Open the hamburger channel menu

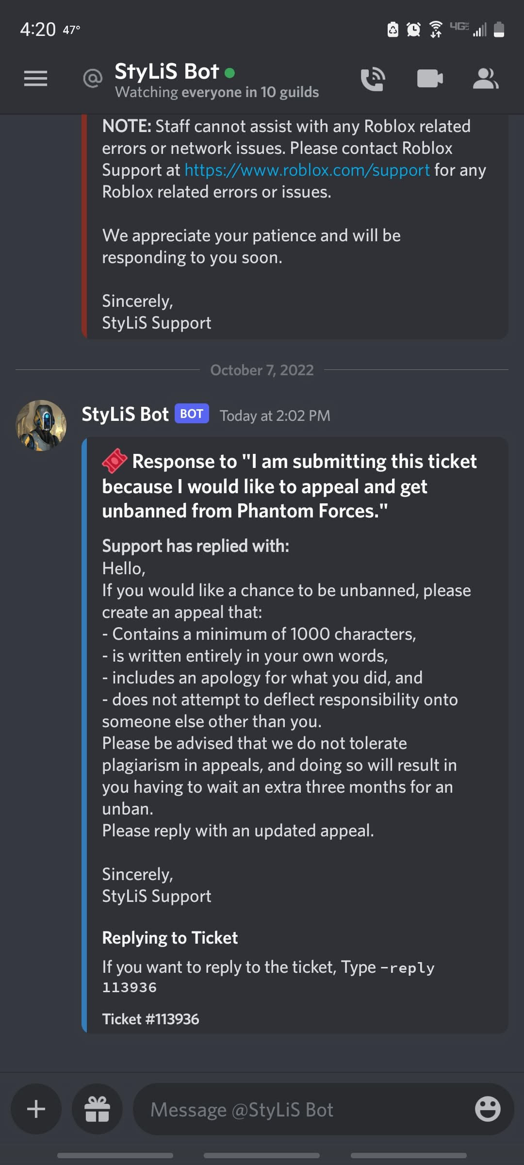[x=35, y=78]
